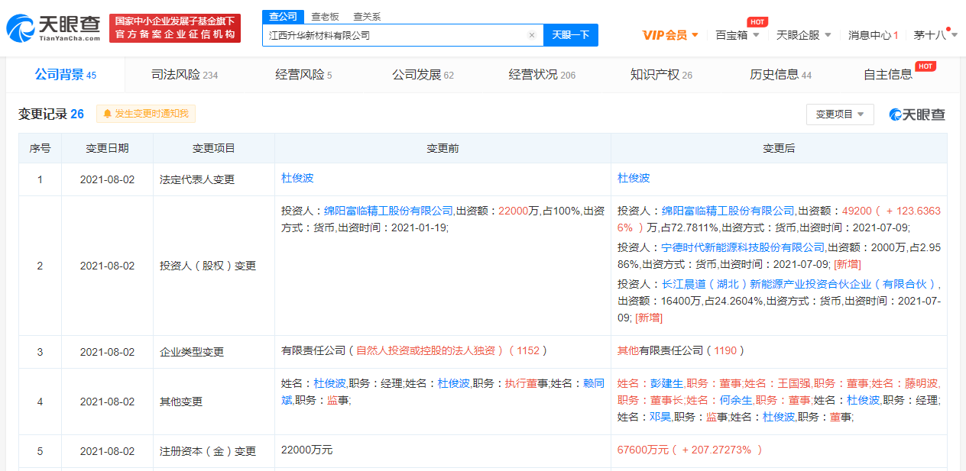Expand the 百宝箱 menu
The width and height of the screenshot is (966, 471).
737,35
